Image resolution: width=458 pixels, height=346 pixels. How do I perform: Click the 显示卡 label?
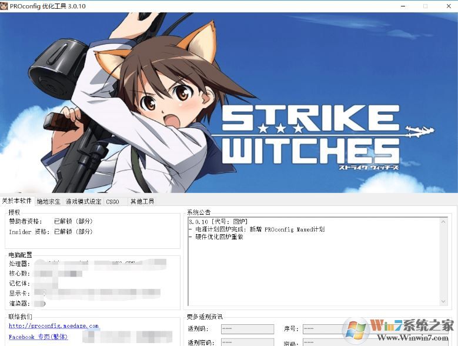[19, 294]
